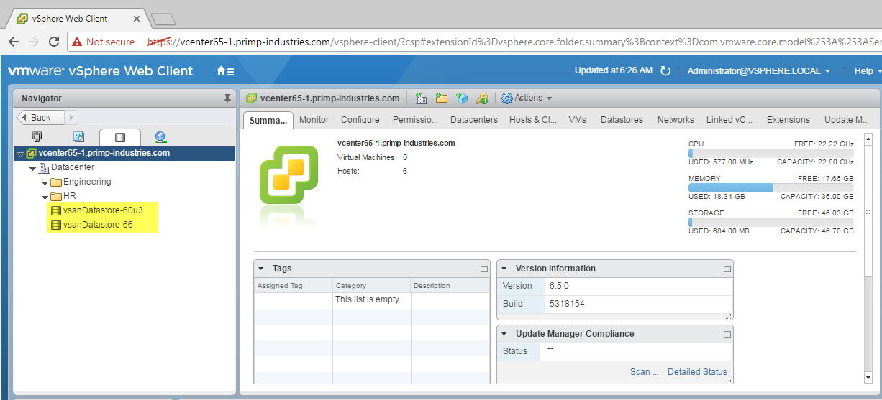Click the vsanDatastore-60u3 datastore icon
Image resolution: width=882 pixels, height=400 pixels.
(55, 210)
